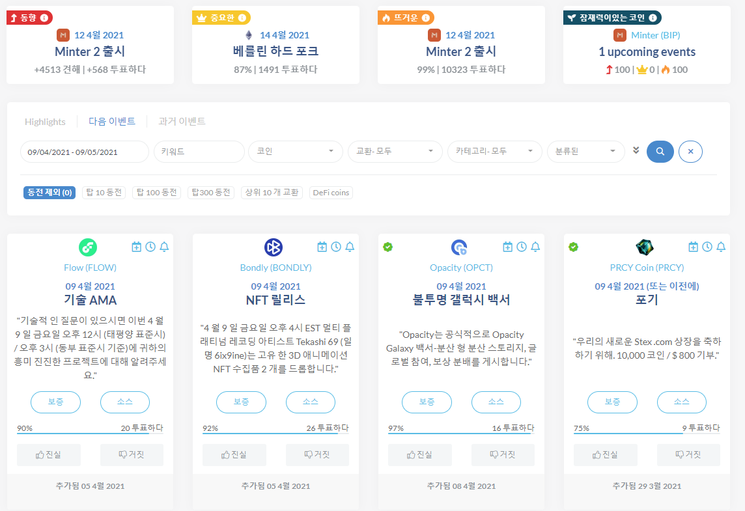Vote 진실 on PRCY event

(x=606, y=454)
